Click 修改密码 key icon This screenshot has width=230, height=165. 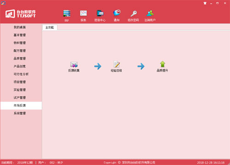[133, 16]
